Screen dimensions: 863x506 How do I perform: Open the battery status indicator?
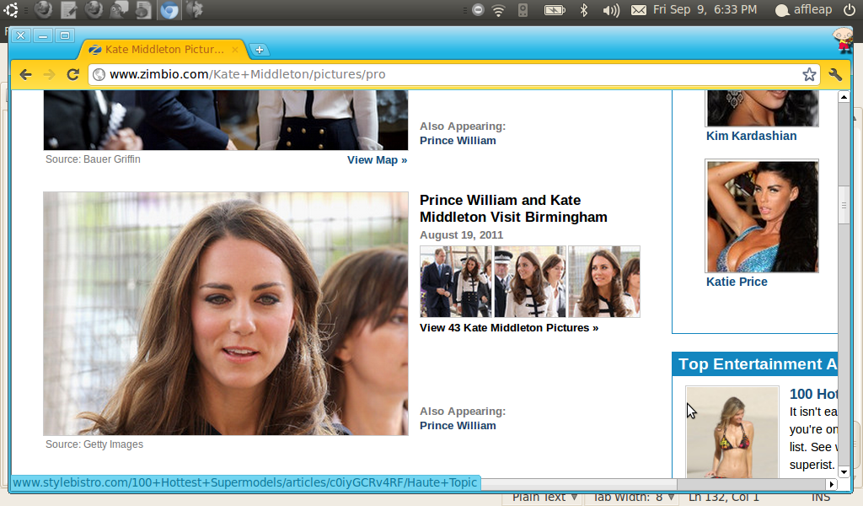pos(555,10)
